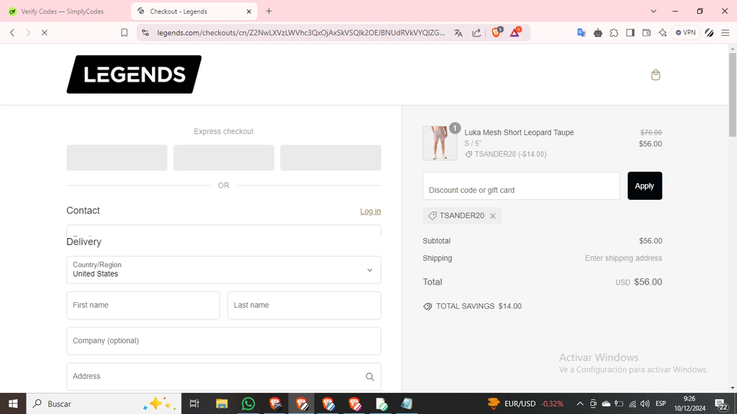This screenshot has width=737, height=414.
Task: Click the Legends logo
Action: point(134,74)
